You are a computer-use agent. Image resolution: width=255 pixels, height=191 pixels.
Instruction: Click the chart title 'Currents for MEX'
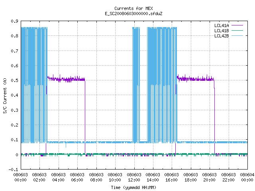(x=133, y=8)
